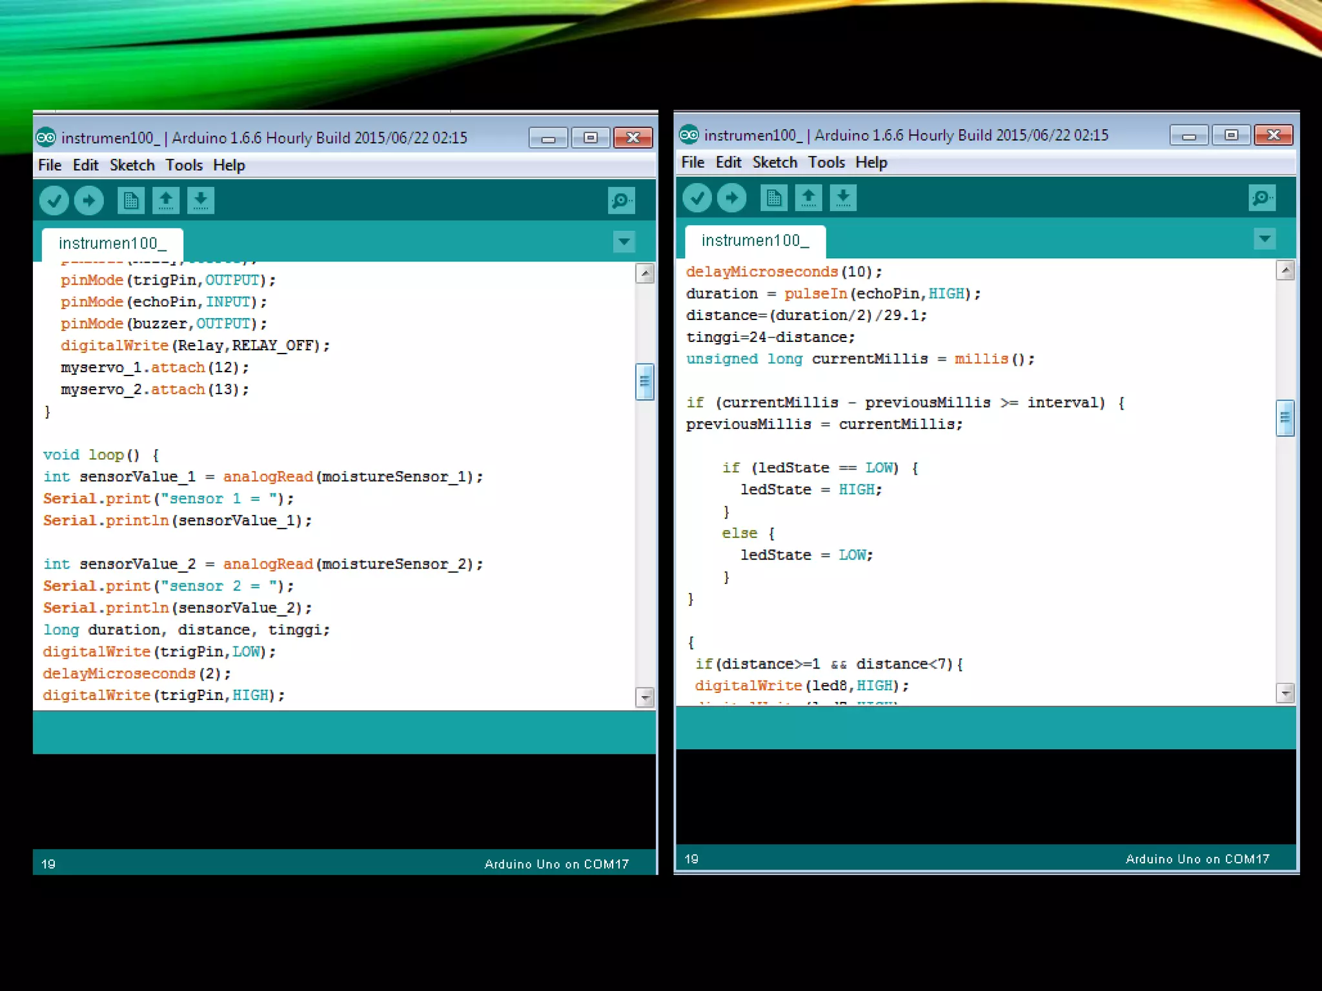Click scroll up arrow in right editor
Screen dimensions: 1322x991
pyautogui.click(x=1285, y=270)
